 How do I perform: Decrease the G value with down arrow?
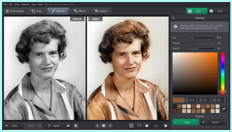(211, 101)
